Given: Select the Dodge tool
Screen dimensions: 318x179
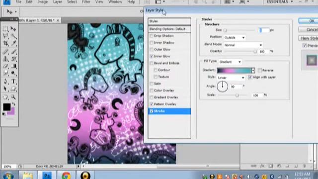Looking at the screenshot, I should pos(13,73).
